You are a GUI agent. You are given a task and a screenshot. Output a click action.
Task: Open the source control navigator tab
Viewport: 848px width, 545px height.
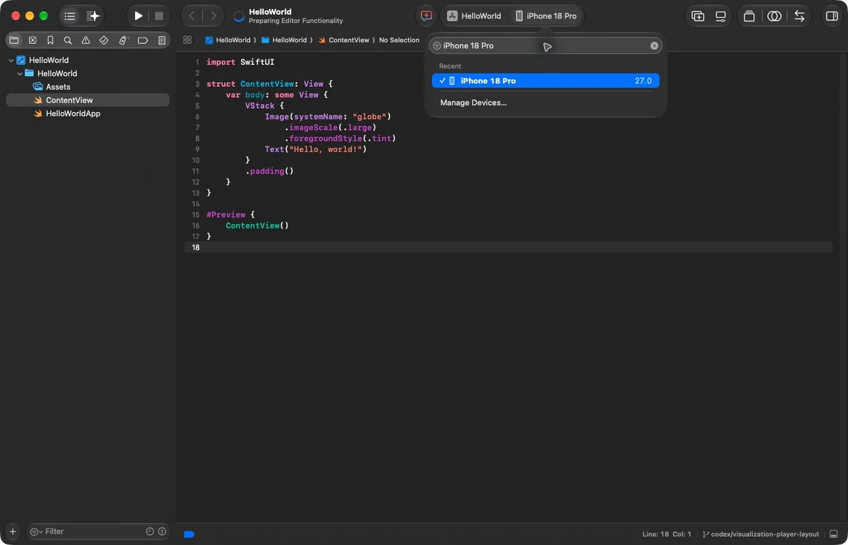point(32,40)
